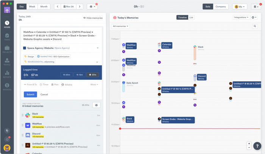Open the help question mark button
The height and width of the screenshot is (154, 265).
click(x=257, y=146)
